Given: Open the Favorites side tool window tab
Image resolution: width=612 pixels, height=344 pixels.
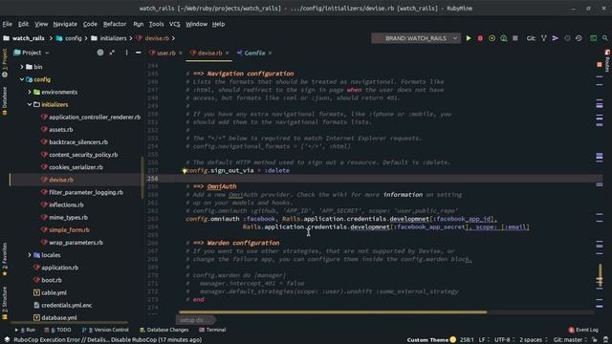Looking at the screenshot, I should tap(5, 259).
